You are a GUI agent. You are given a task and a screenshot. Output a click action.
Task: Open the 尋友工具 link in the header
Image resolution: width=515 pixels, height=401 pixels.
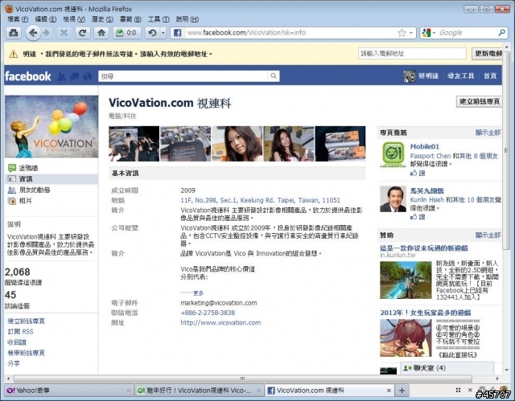[460, 76]
